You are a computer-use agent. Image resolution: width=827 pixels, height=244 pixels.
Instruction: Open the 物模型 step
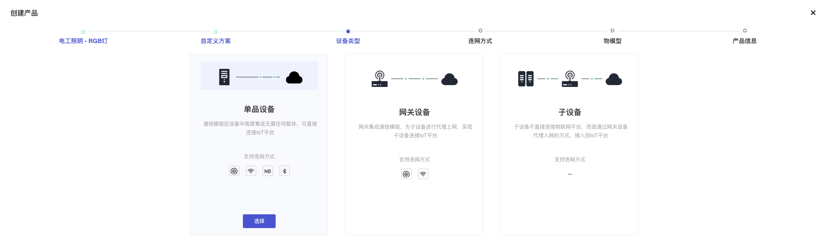tap(613, 41)
